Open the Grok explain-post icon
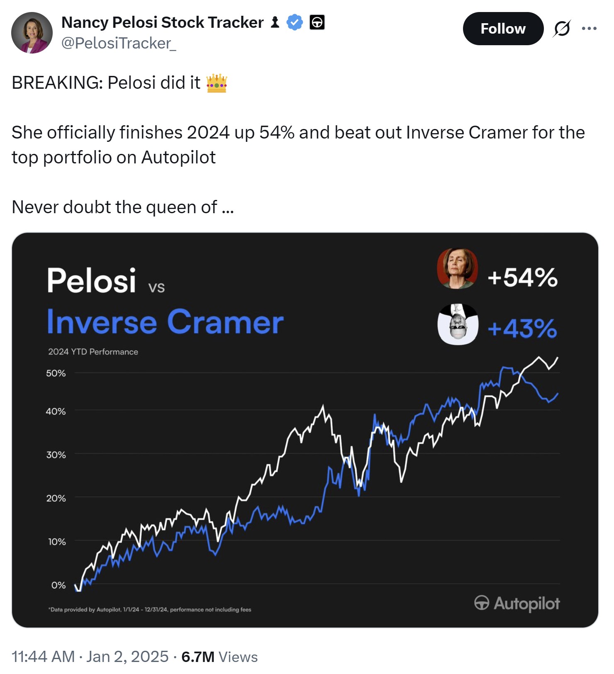Viewport: 614px width, 674px height. tap(562, 29)
